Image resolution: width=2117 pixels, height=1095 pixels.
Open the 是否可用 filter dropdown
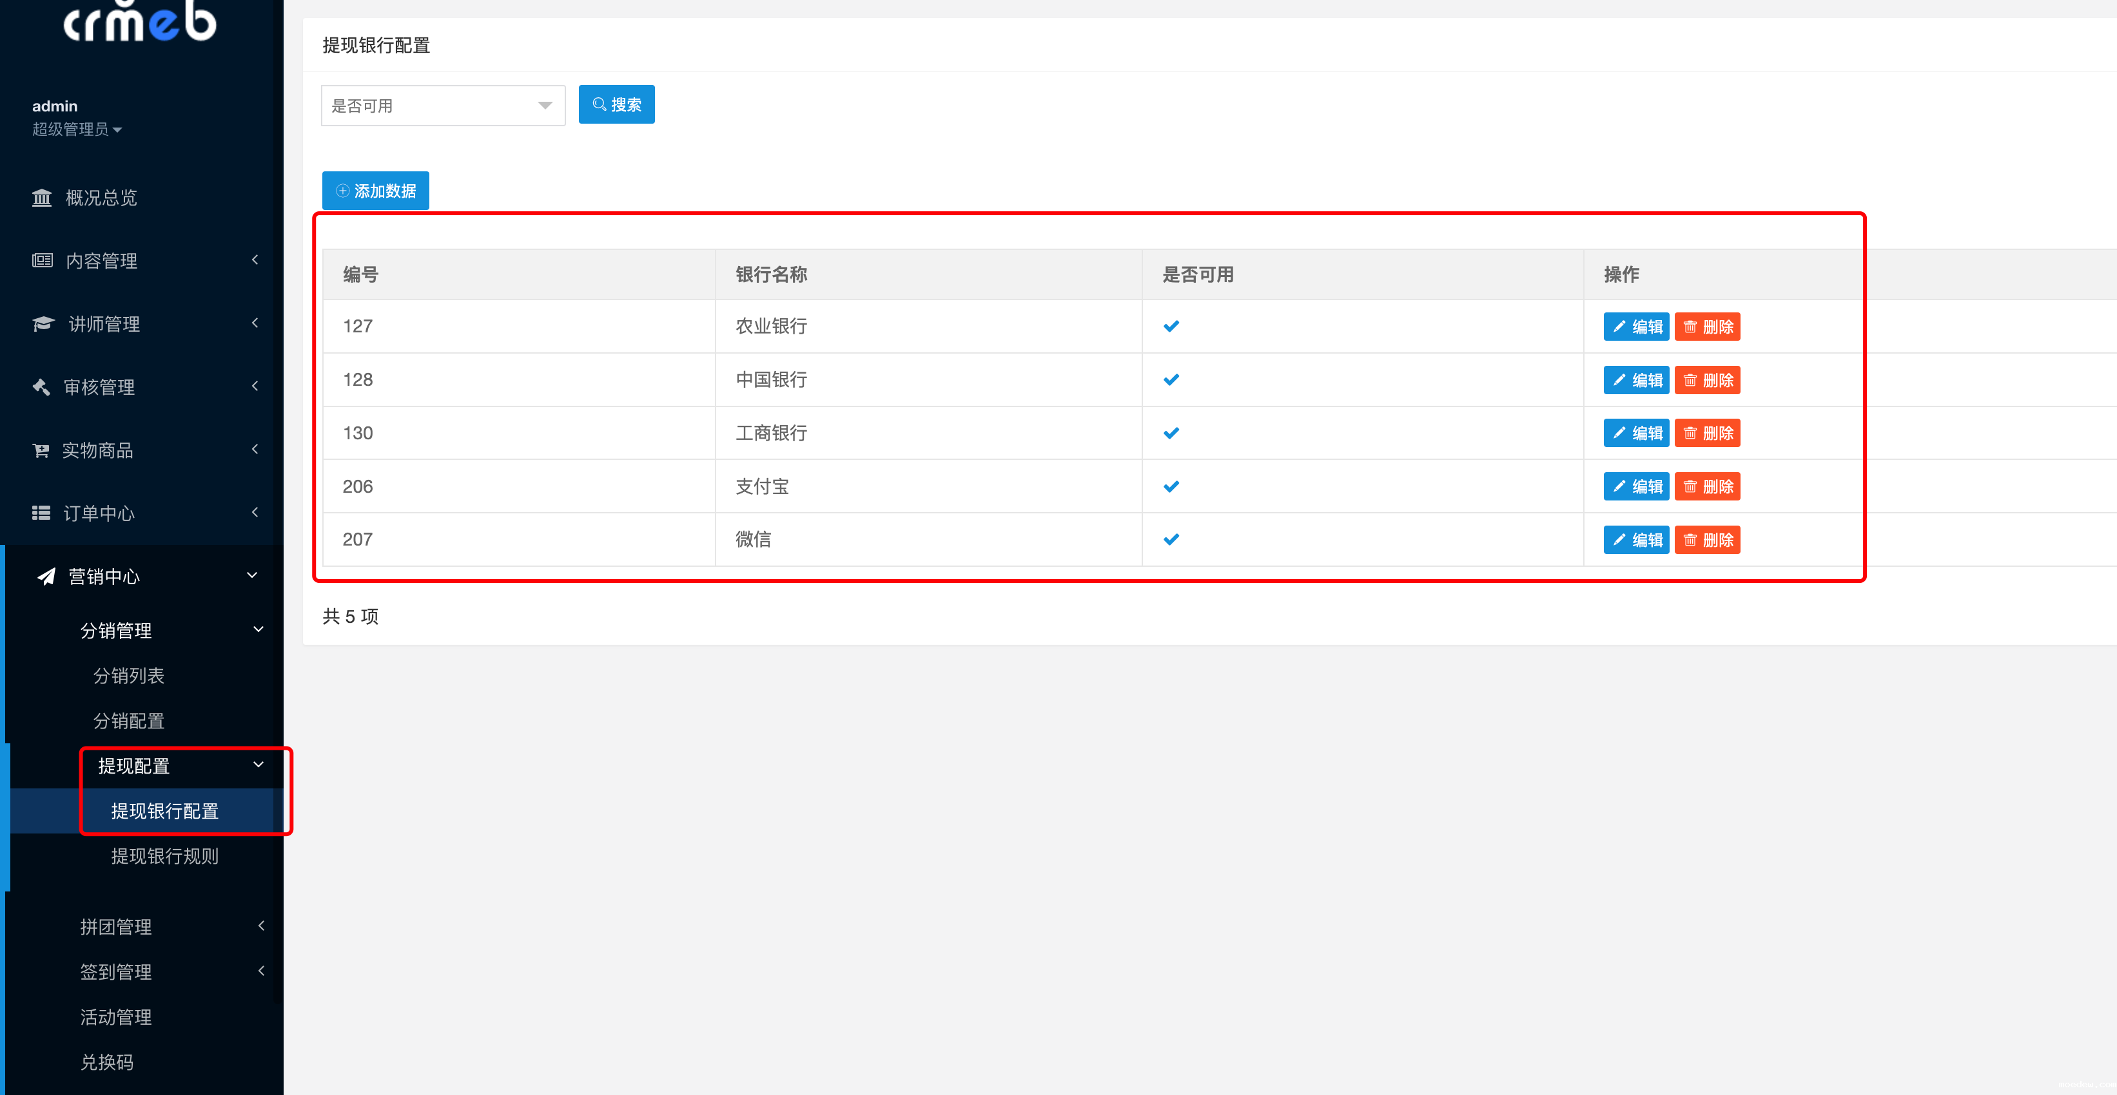click(x=443, y=105)
